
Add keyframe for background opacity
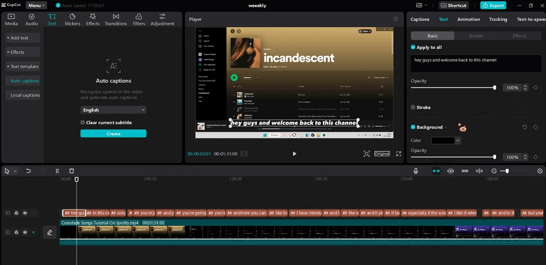tap(536, 157)
